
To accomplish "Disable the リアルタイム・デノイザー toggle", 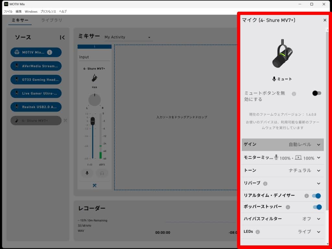I will 316,196.
